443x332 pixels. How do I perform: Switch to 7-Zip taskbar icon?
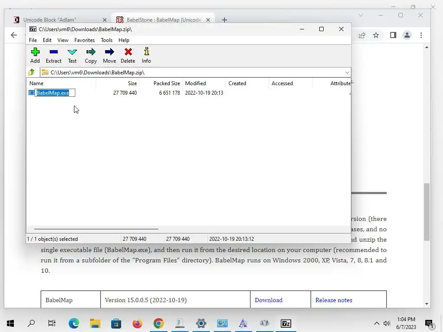(286, 323)
